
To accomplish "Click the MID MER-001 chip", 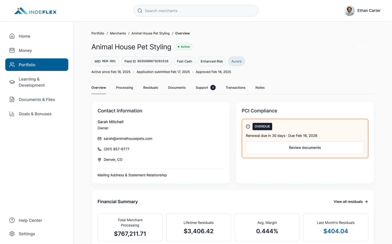I will coord(105,61).
